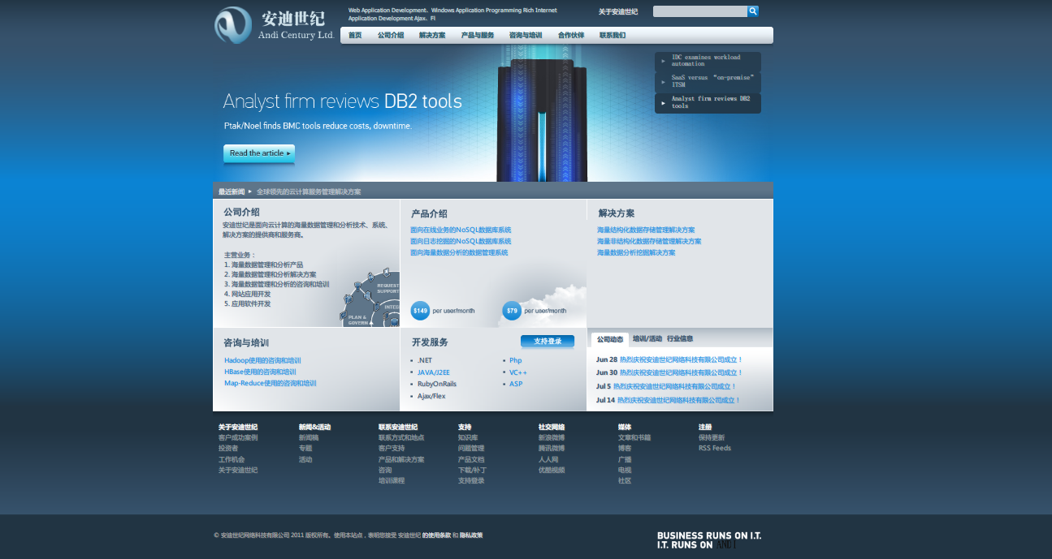Open the 全球领先的云计算服务管理解决方案 news ticker link
This screenshot has height=559, width=1052.
(309, 192)
